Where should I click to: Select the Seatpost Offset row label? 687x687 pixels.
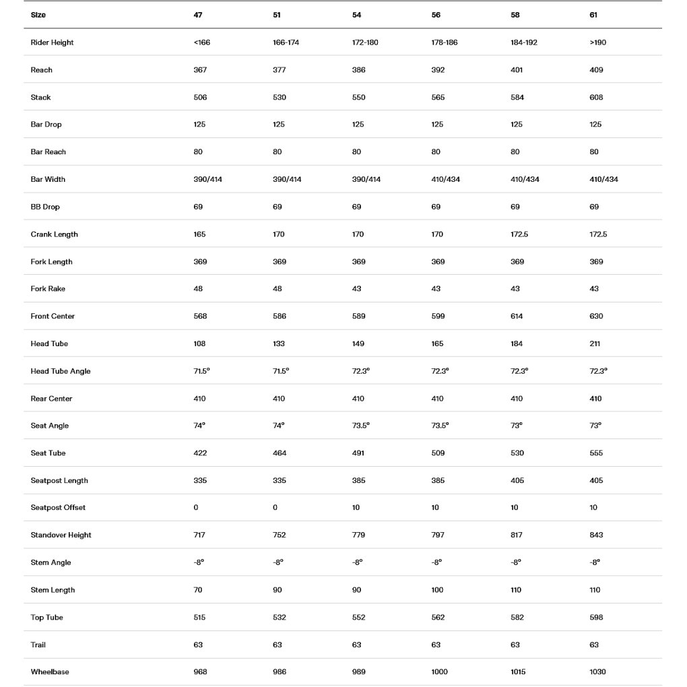(58, 507)
